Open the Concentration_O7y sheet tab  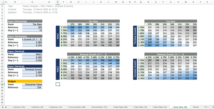(x=99, y=107)
